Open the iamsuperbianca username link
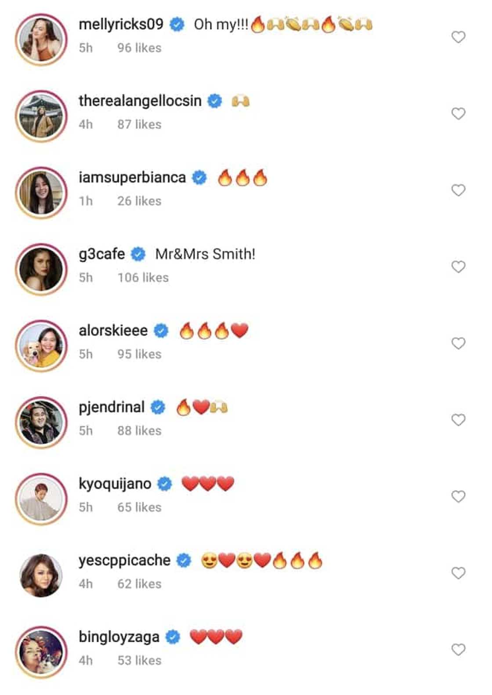The image size is (492, 695). point(132,177)
